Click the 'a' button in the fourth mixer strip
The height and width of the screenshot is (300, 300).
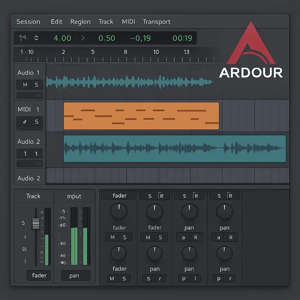[218, 237]
